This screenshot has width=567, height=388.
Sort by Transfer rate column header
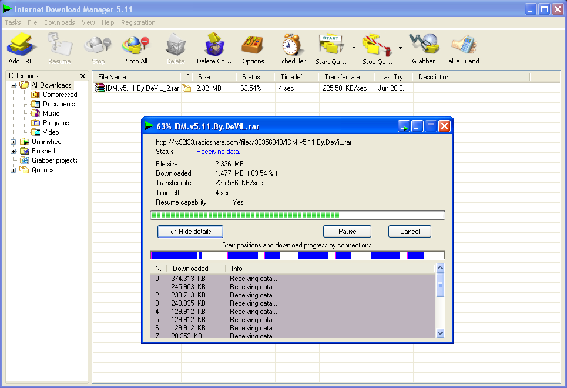(x=347, y=77)
